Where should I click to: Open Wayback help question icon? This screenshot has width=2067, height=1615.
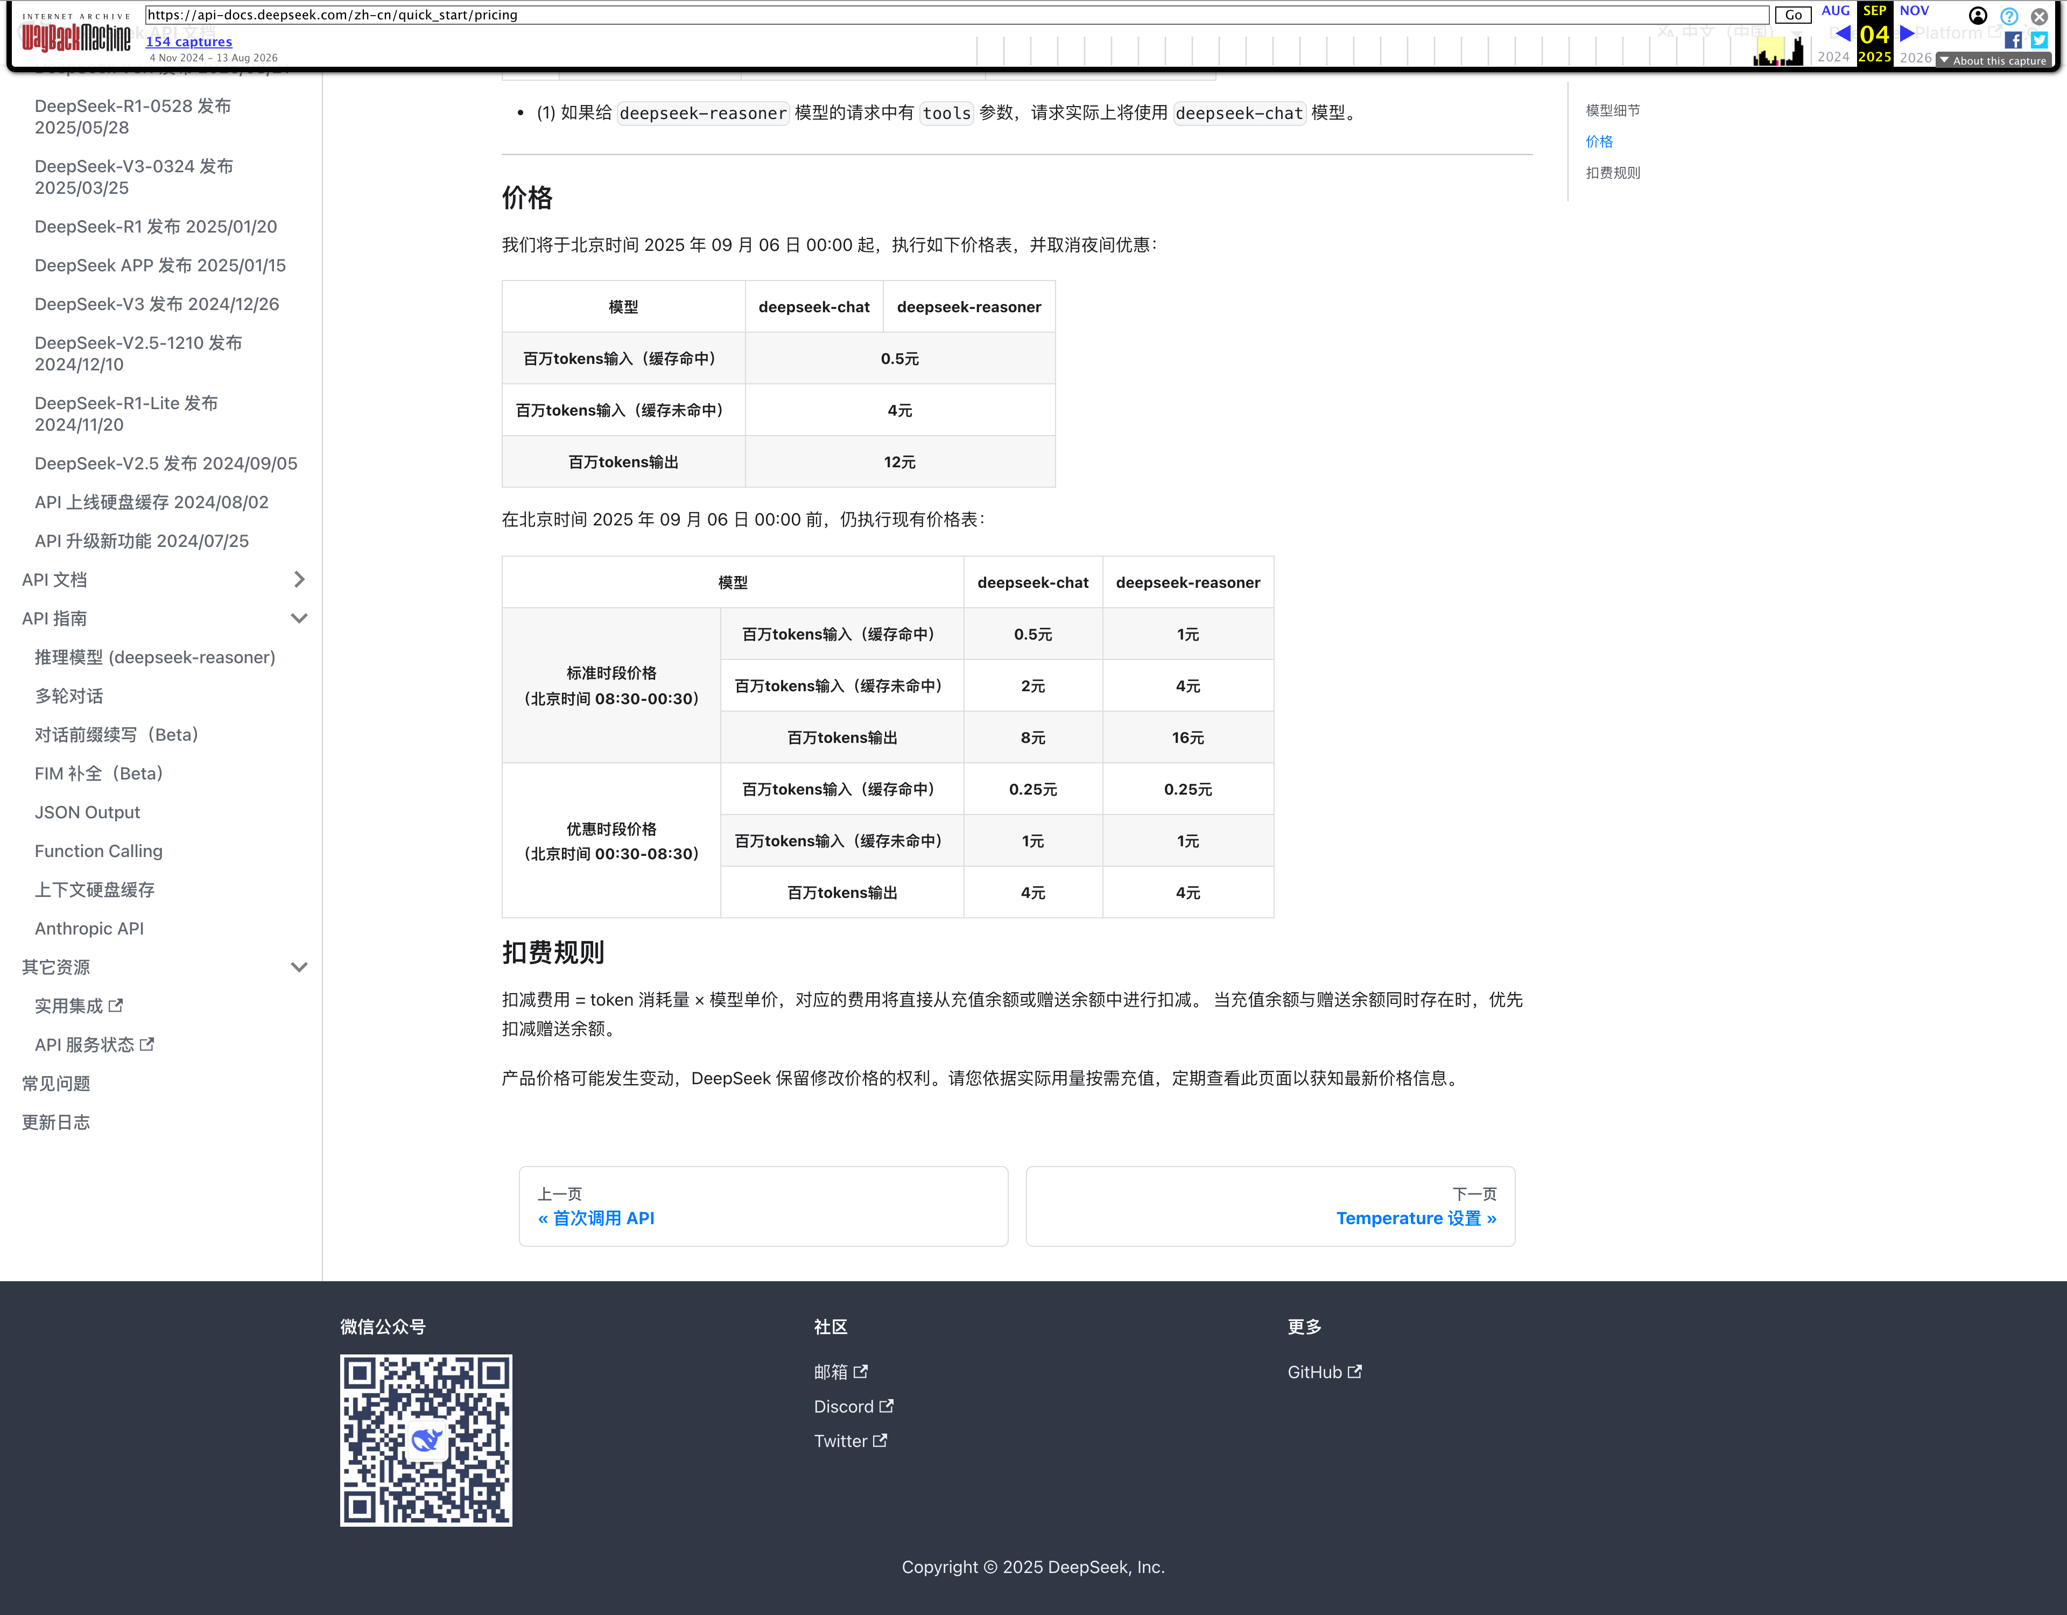(x=2008, y=15)
